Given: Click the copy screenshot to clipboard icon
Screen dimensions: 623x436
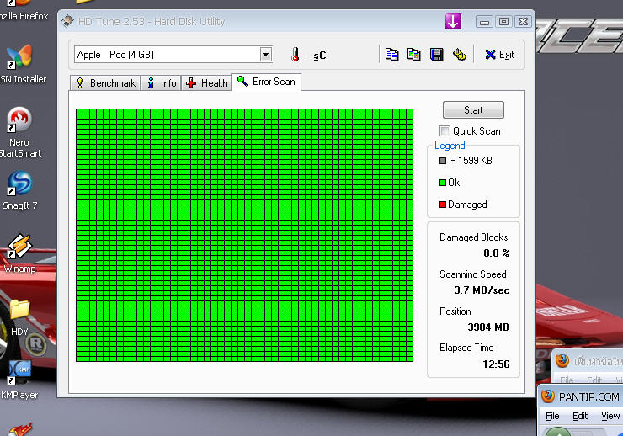Looking at the screenshot, I should [413, 55].
